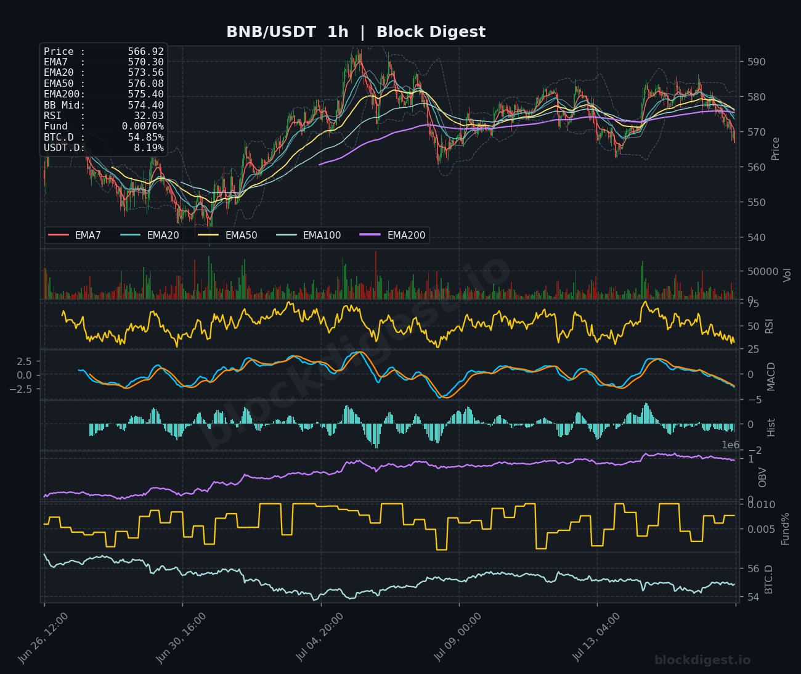Click the Jul 13, 04:00 date label
801x674 pixels.
(596, 638)
